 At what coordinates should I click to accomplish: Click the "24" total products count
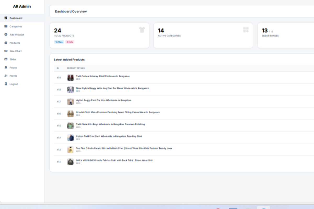tap(58, 30)
